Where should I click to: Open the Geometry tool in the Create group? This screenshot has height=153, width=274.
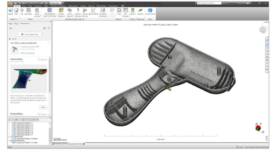(x=28, y=12)
